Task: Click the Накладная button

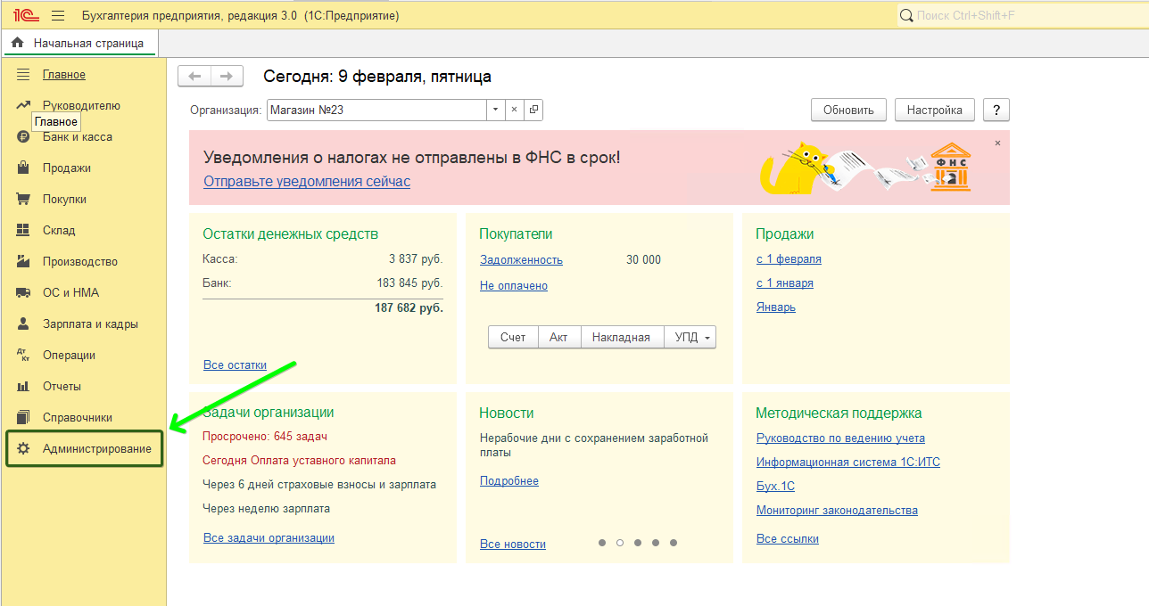Action: point(621,338)
